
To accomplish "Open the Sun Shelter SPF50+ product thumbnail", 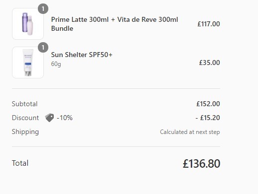I will coord(28,63).
